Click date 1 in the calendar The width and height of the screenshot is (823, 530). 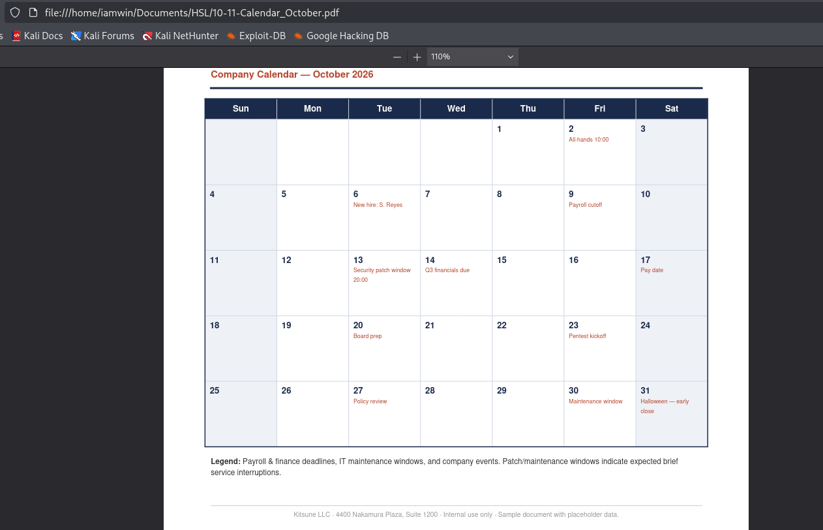500,129
